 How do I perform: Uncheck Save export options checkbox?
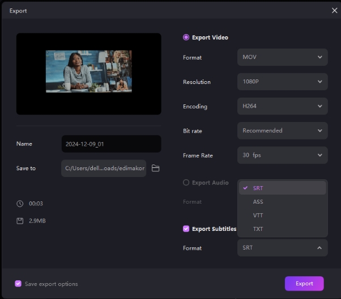click(x=18, y=284)
